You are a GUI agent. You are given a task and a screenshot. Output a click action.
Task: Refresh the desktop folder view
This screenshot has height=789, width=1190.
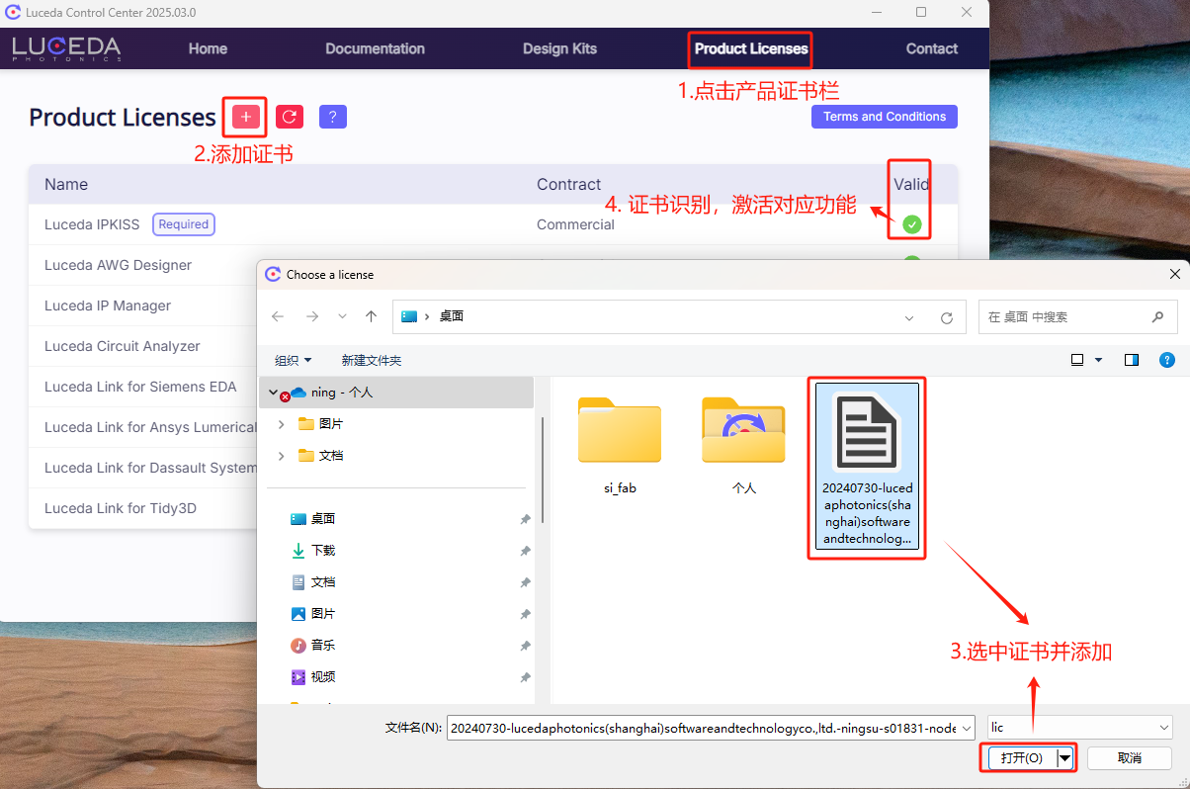click(947, 317)
